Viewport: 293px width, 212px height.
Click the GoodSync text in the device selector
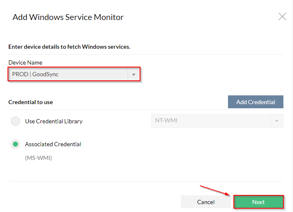45,74
